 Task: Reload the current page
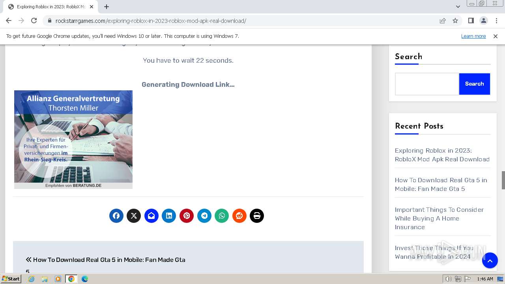tap(34, 21)
